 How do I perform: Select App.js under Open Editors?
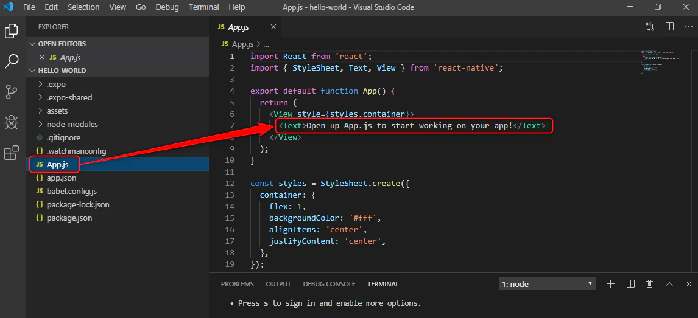[x=118, y=57]
